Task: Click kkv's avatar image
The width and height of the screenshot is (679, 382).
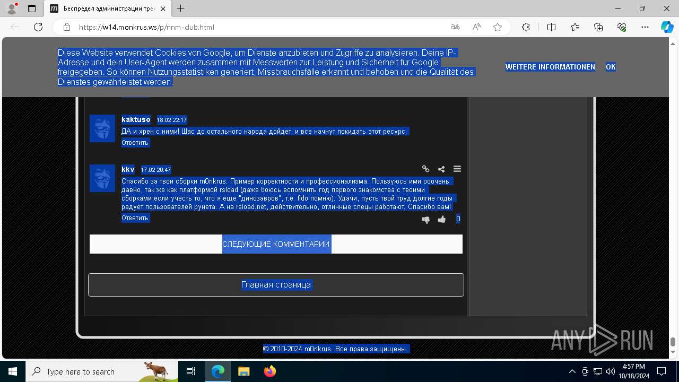Action: pyautogui.click(x=102, y=178)
